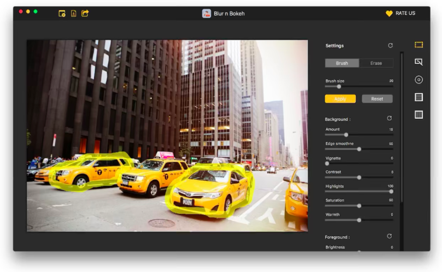This screenshot has height=272, width=442.
Task: Open a new image with the toolbar icon
Action: click(x=62, y=13)
